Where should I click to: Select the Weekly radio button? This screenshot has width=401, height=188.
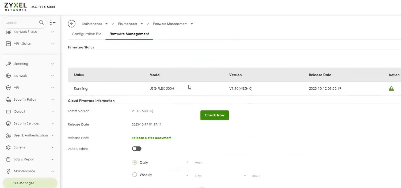(135, 175)
